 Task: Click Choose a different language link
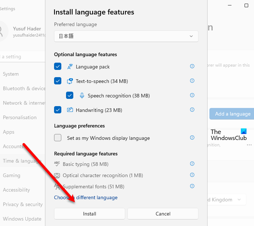click(86, 197)
